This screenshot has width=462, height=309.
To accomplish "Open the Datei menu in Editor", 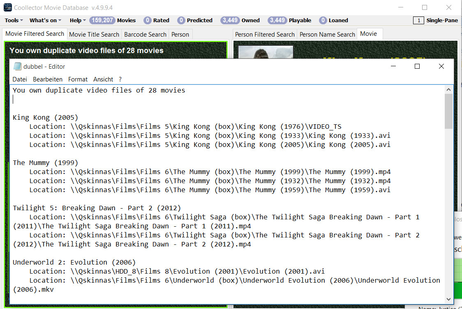I will pos(20,79).
